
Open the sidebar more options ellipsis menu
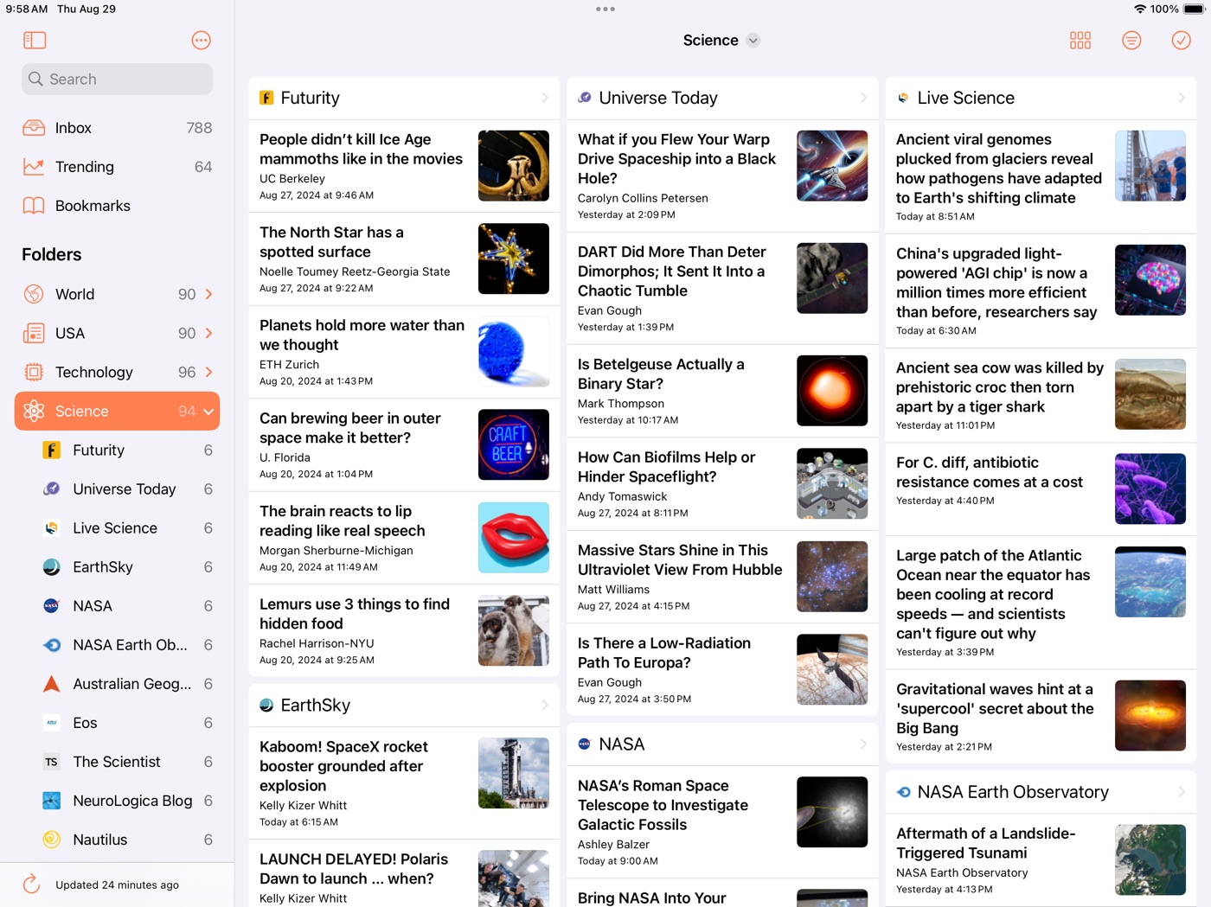[201, 41]
